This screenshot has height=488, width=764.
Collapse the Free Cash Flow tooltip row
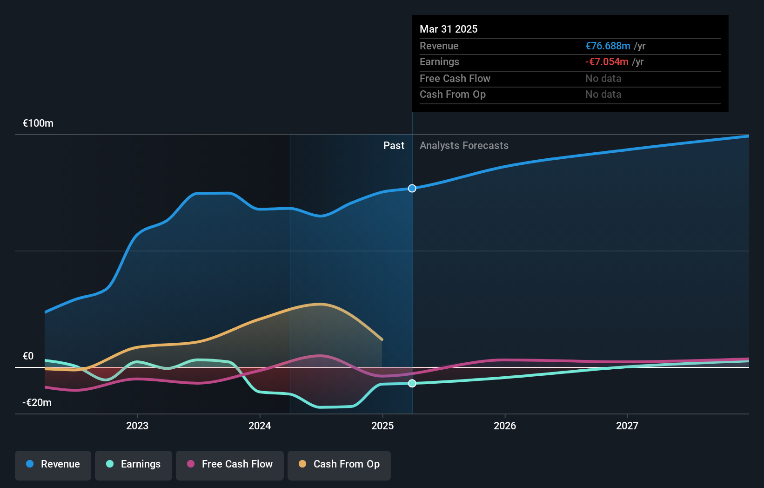[455, 78]
